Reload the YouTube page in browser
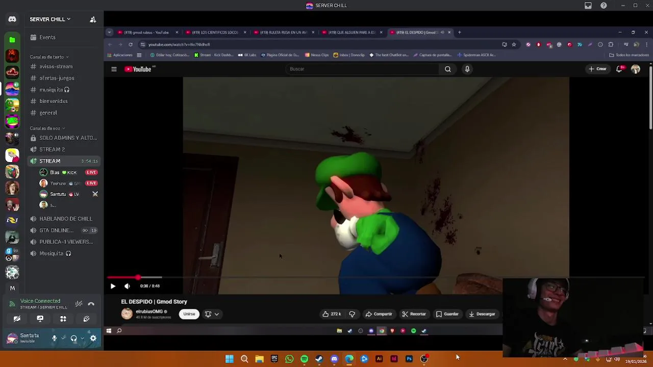This screenshot has height=367, width=653. coord(131,45)
